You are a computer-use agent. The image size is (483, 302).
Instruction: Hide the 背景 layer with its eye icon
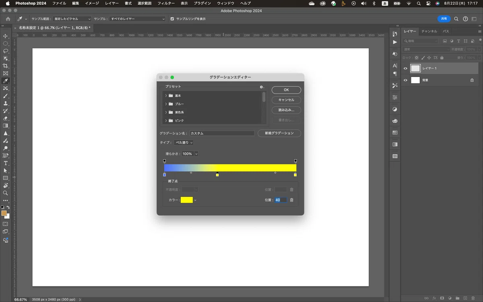tap(405, 80)
